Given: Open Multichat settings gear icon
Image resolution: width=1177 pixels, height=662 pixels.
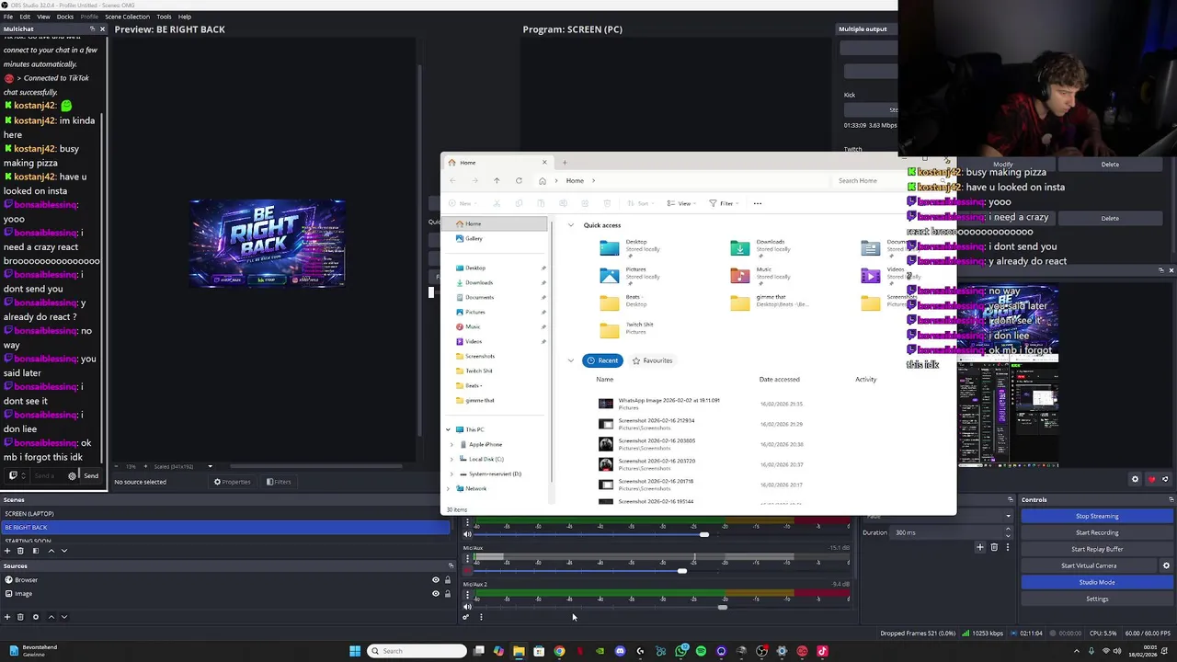Looking at the screenshot, I should (72, 475).
